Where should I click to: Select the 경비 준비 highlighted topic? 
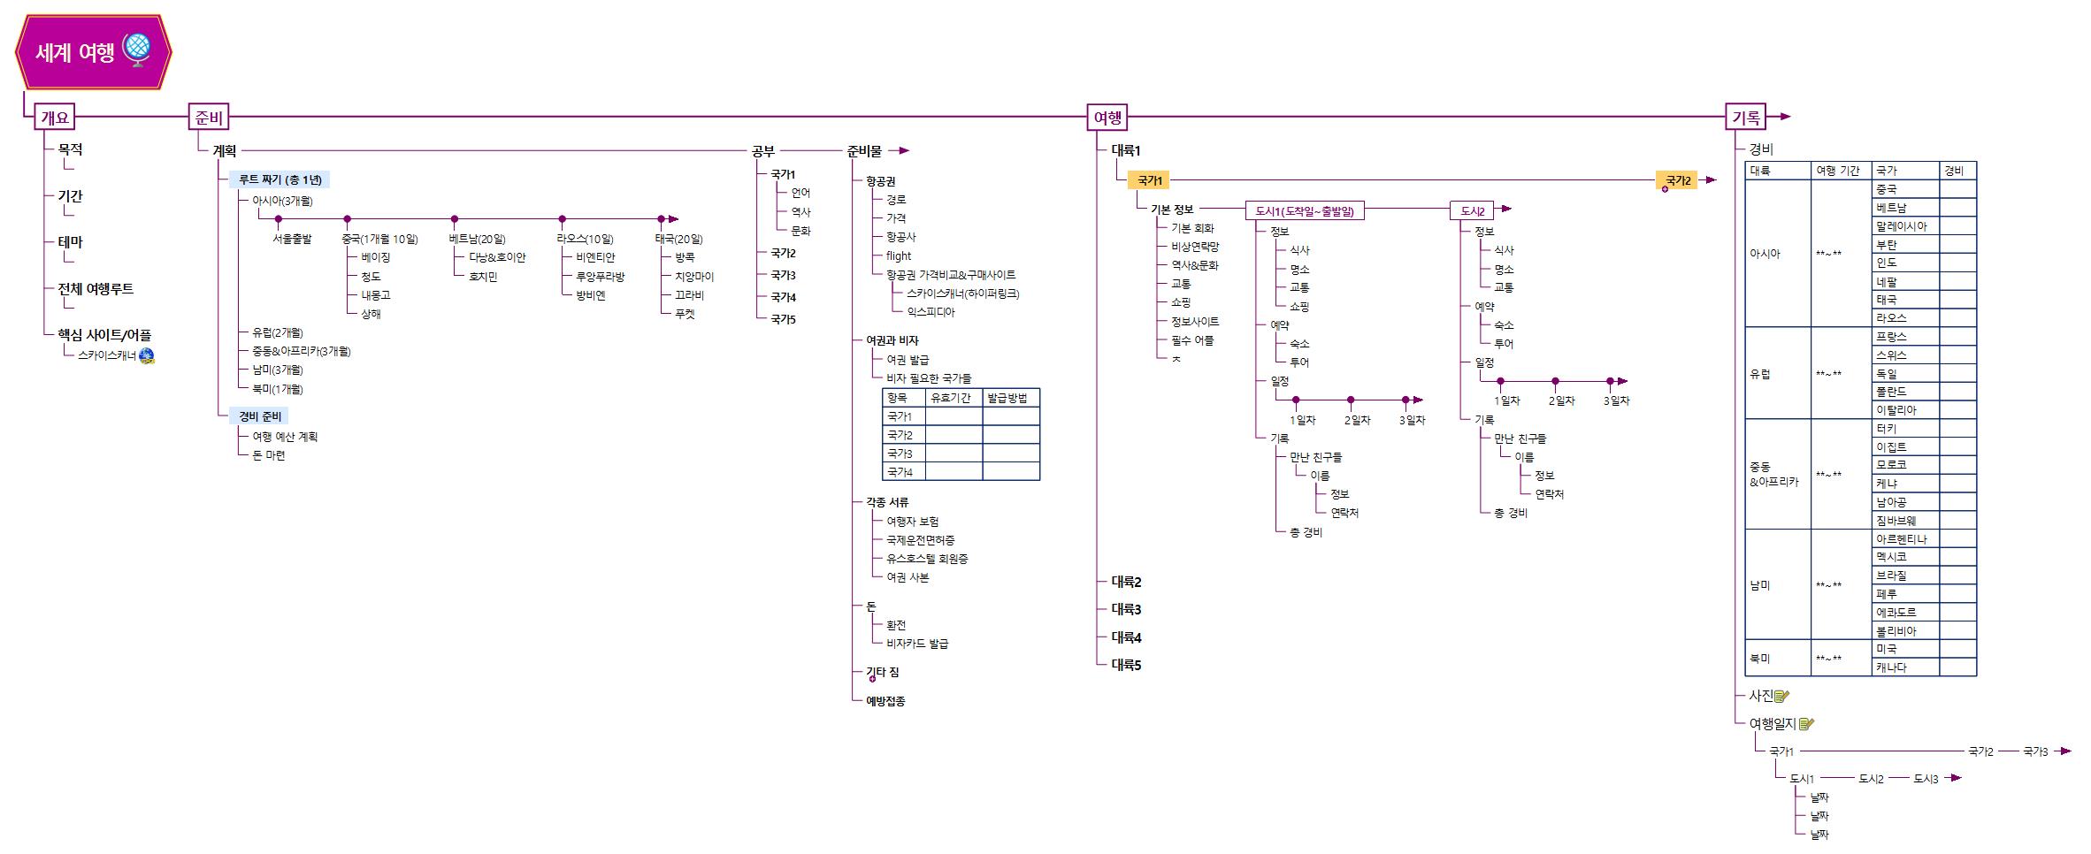(259, 416)
